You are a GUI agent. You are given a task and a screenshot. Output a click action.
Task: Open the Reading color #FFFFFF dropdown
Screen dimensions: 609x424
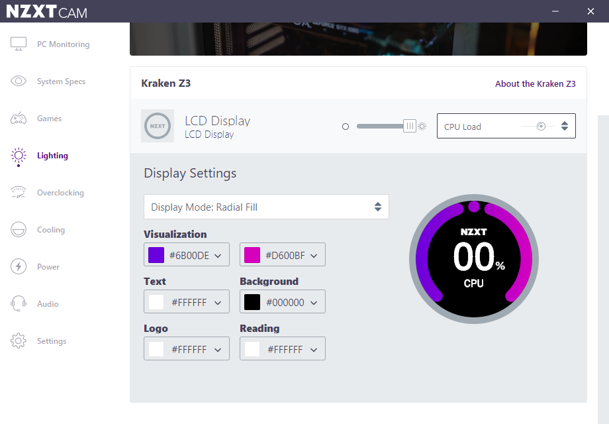(283, 348)
